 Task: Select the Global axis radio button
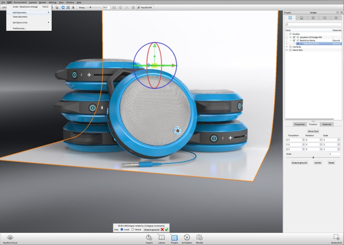(x=132, y=229)
